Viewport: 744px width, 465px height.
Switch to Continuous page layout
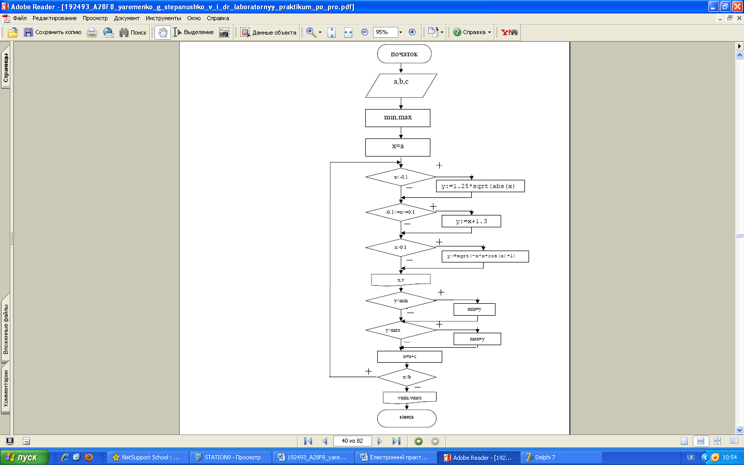pyautogui.click(x=701, y=441)
